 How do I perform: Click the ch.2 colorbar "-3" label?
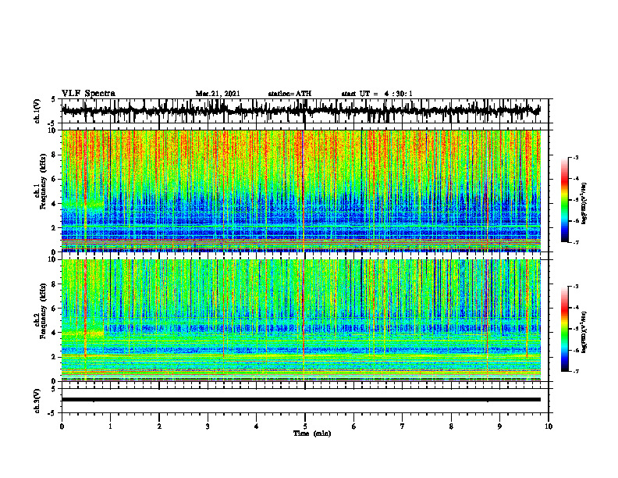click(576, 287)
